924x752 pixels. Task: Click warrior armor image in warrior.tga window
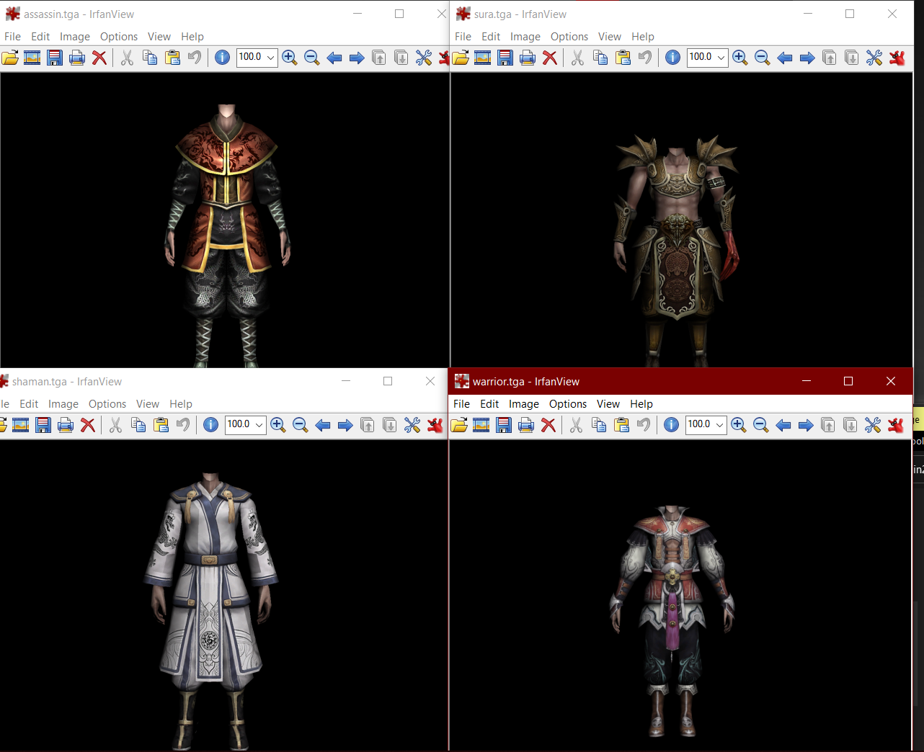coord(672,621)
